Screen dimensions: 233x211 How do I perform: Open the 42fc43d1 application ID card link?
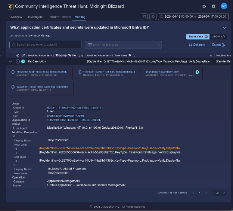pos(109,72)
